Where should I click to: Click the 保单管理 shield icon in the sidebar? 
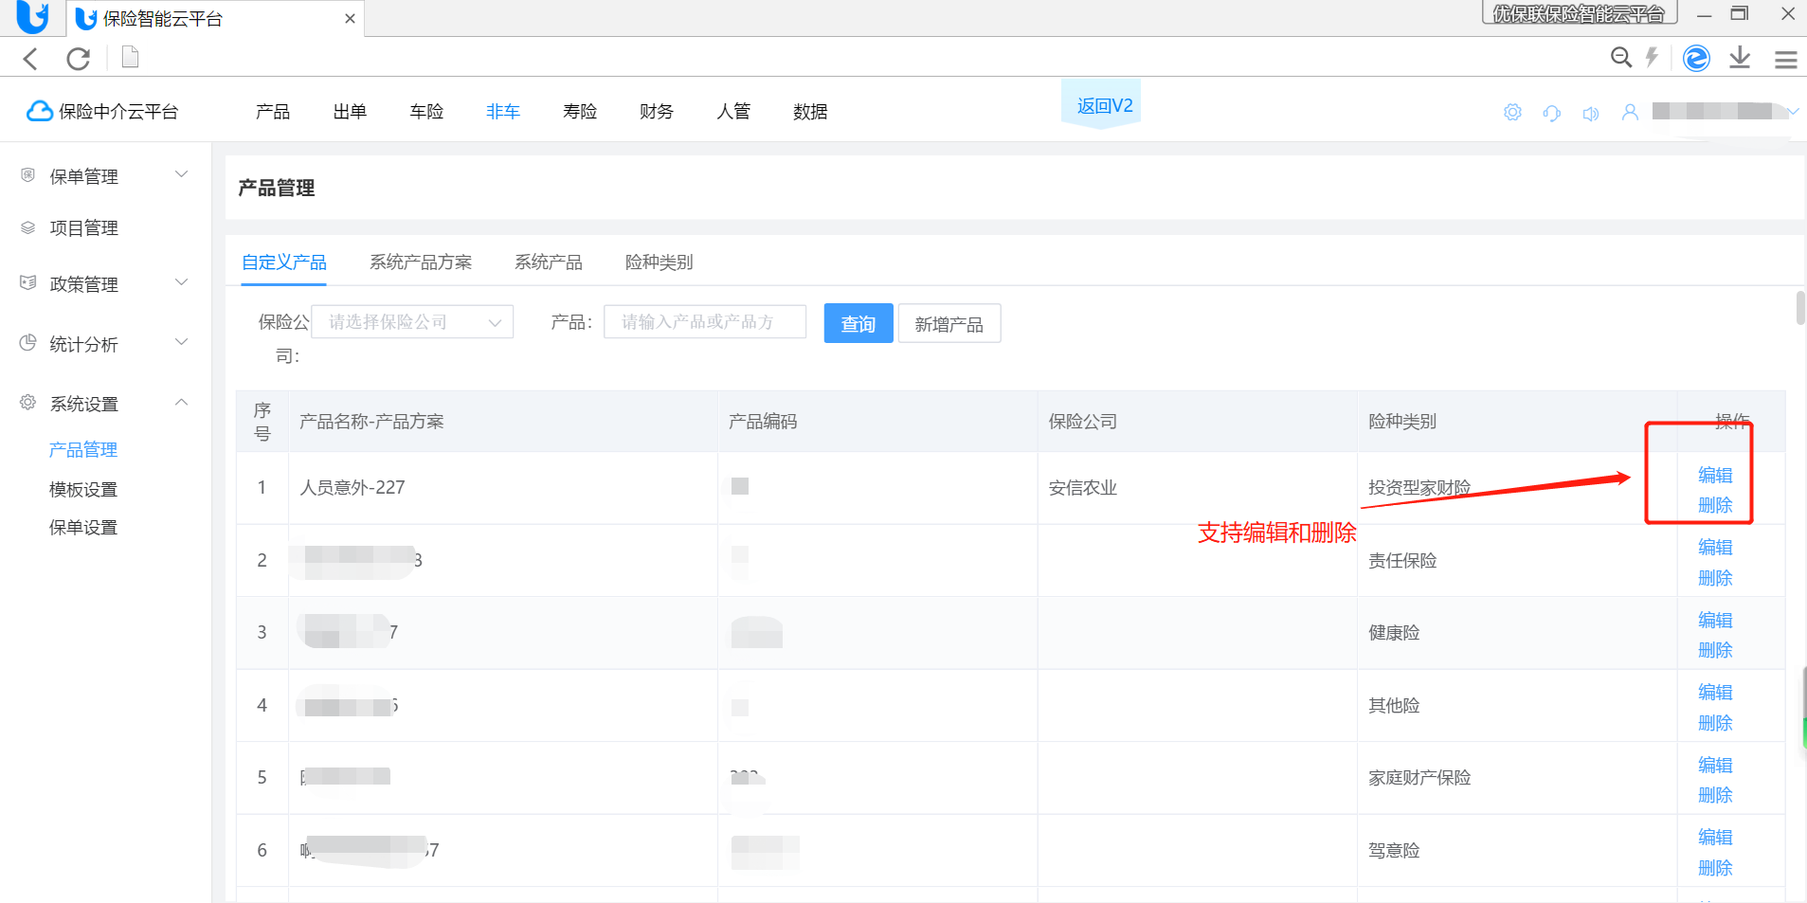pos(28,175)
